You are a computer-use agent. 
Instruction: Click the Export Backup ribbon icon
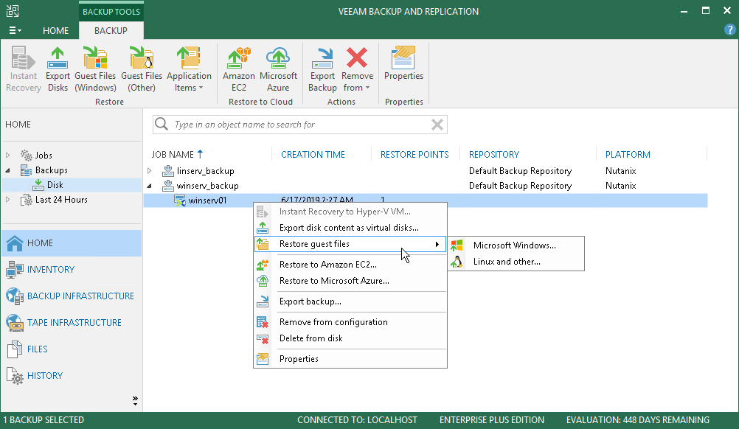[x=322, y=68]
